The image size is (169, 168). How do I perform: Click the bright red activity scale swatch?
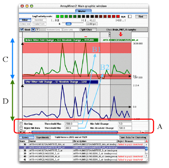[x=118, y=17]
